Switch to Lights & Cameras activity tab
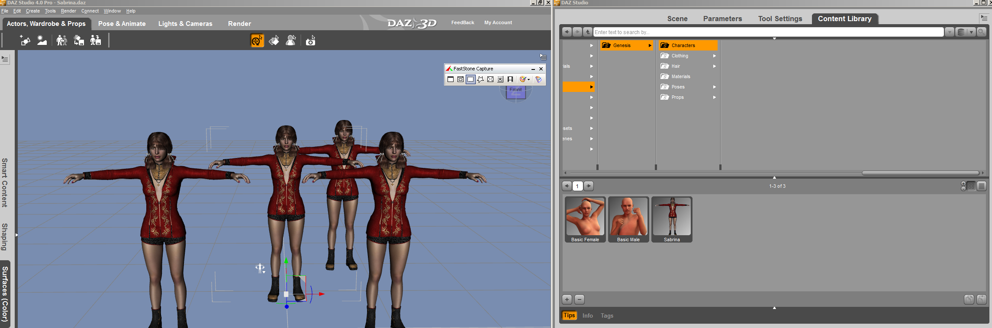 tap(185, 24)
